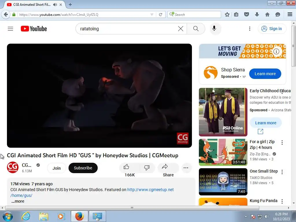Click the horizontal scrollbar at page bottom
Screen dimensions: 296x222
click(x=132, y=208)
